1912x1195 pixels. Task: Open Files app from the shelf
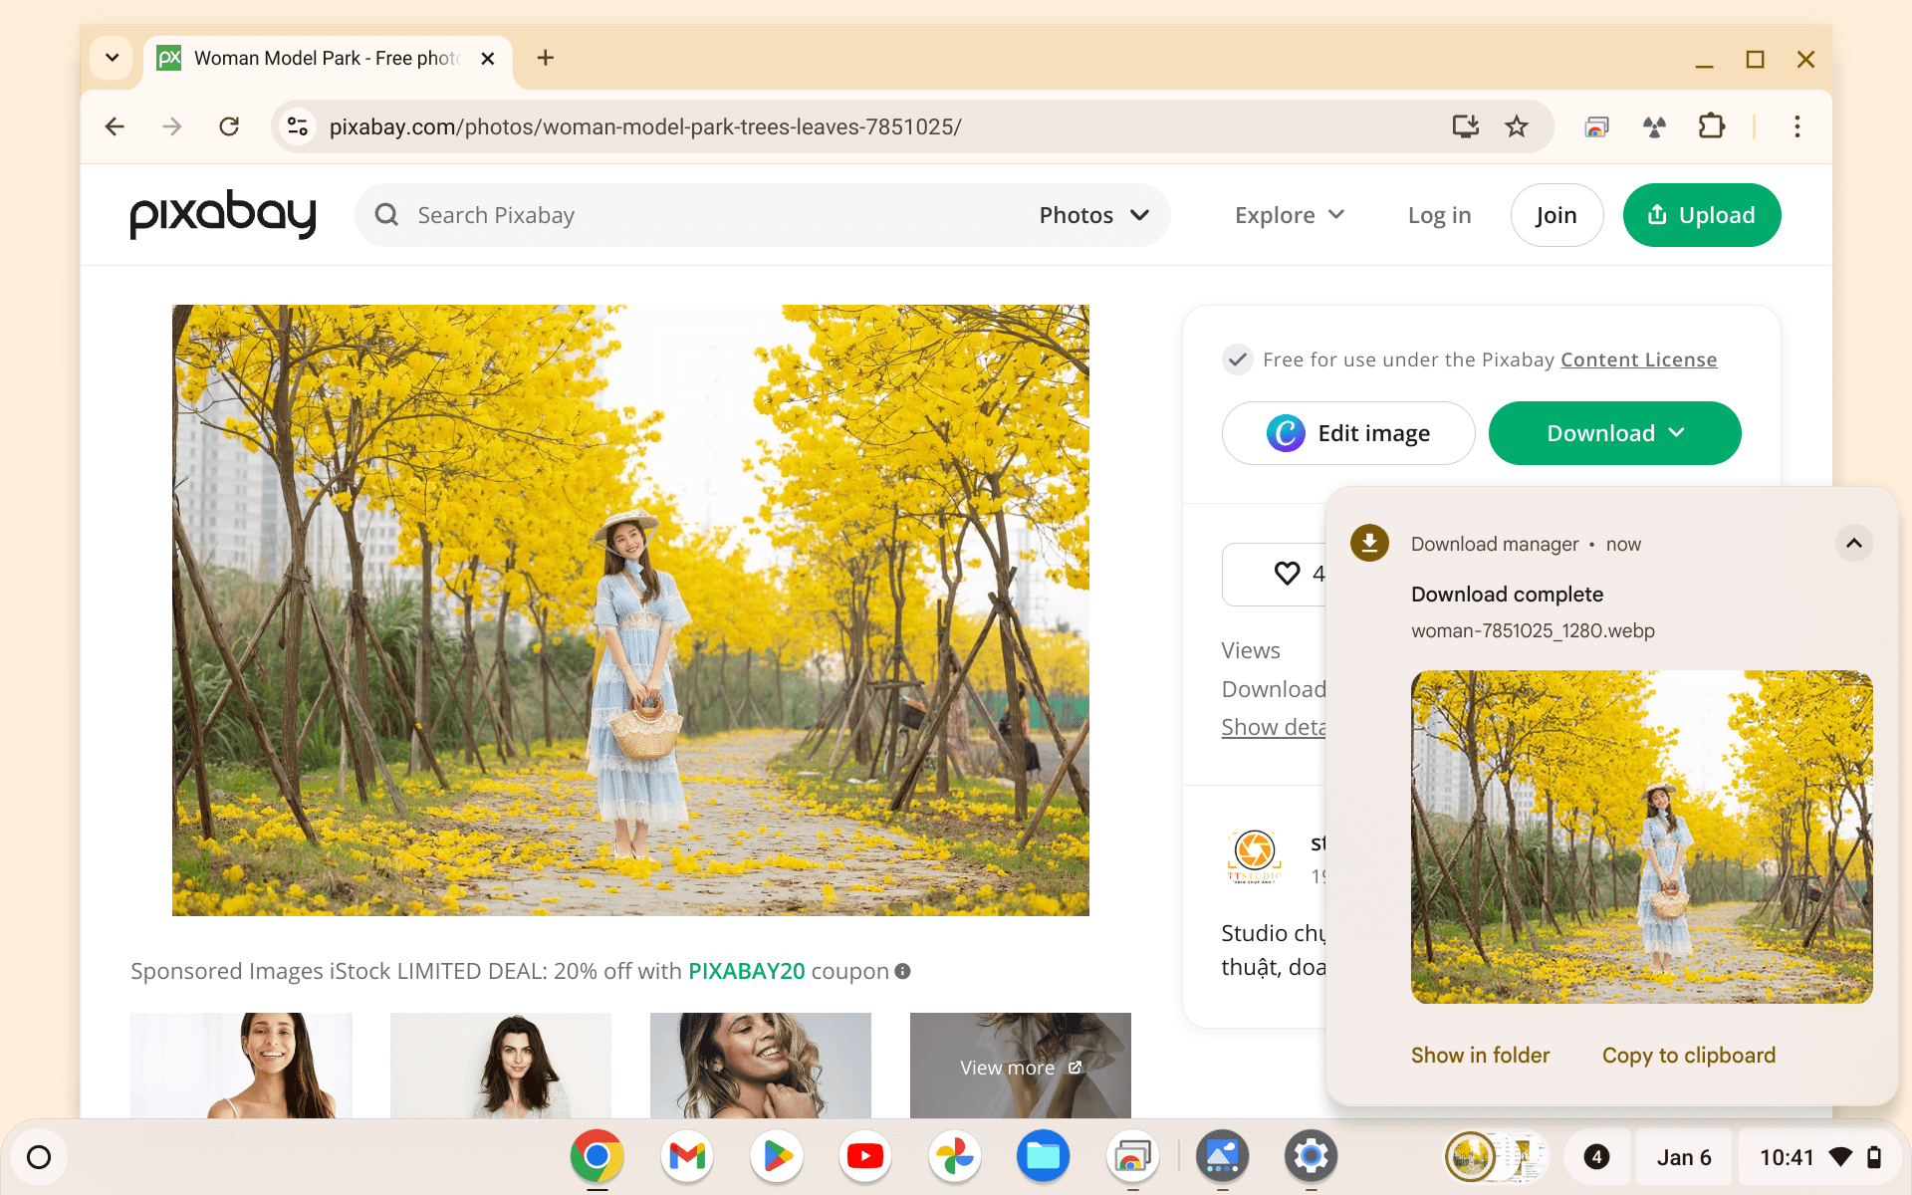[1043, 1156]
